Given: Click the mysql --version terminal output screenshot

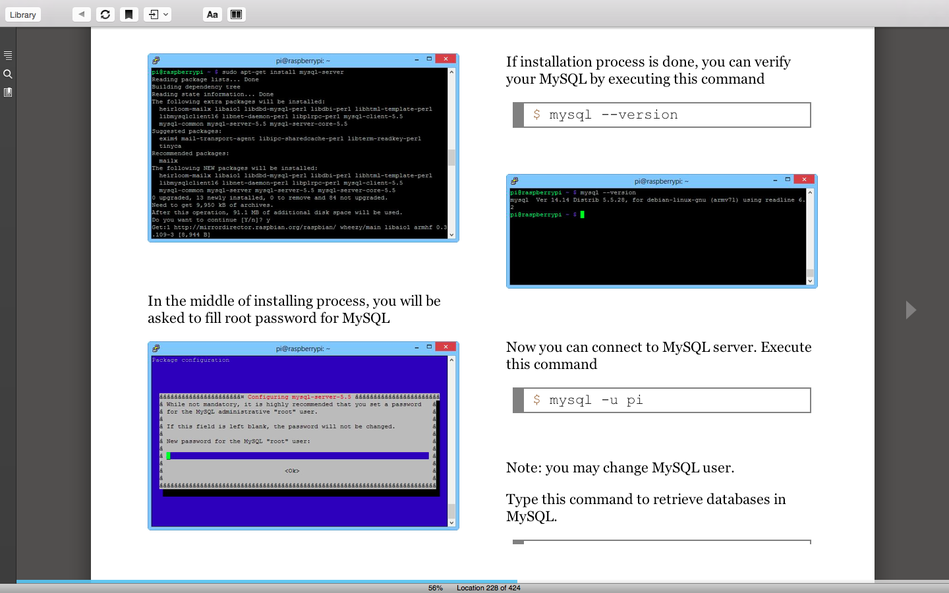Looking at the screenshot, I should (662, 231).
